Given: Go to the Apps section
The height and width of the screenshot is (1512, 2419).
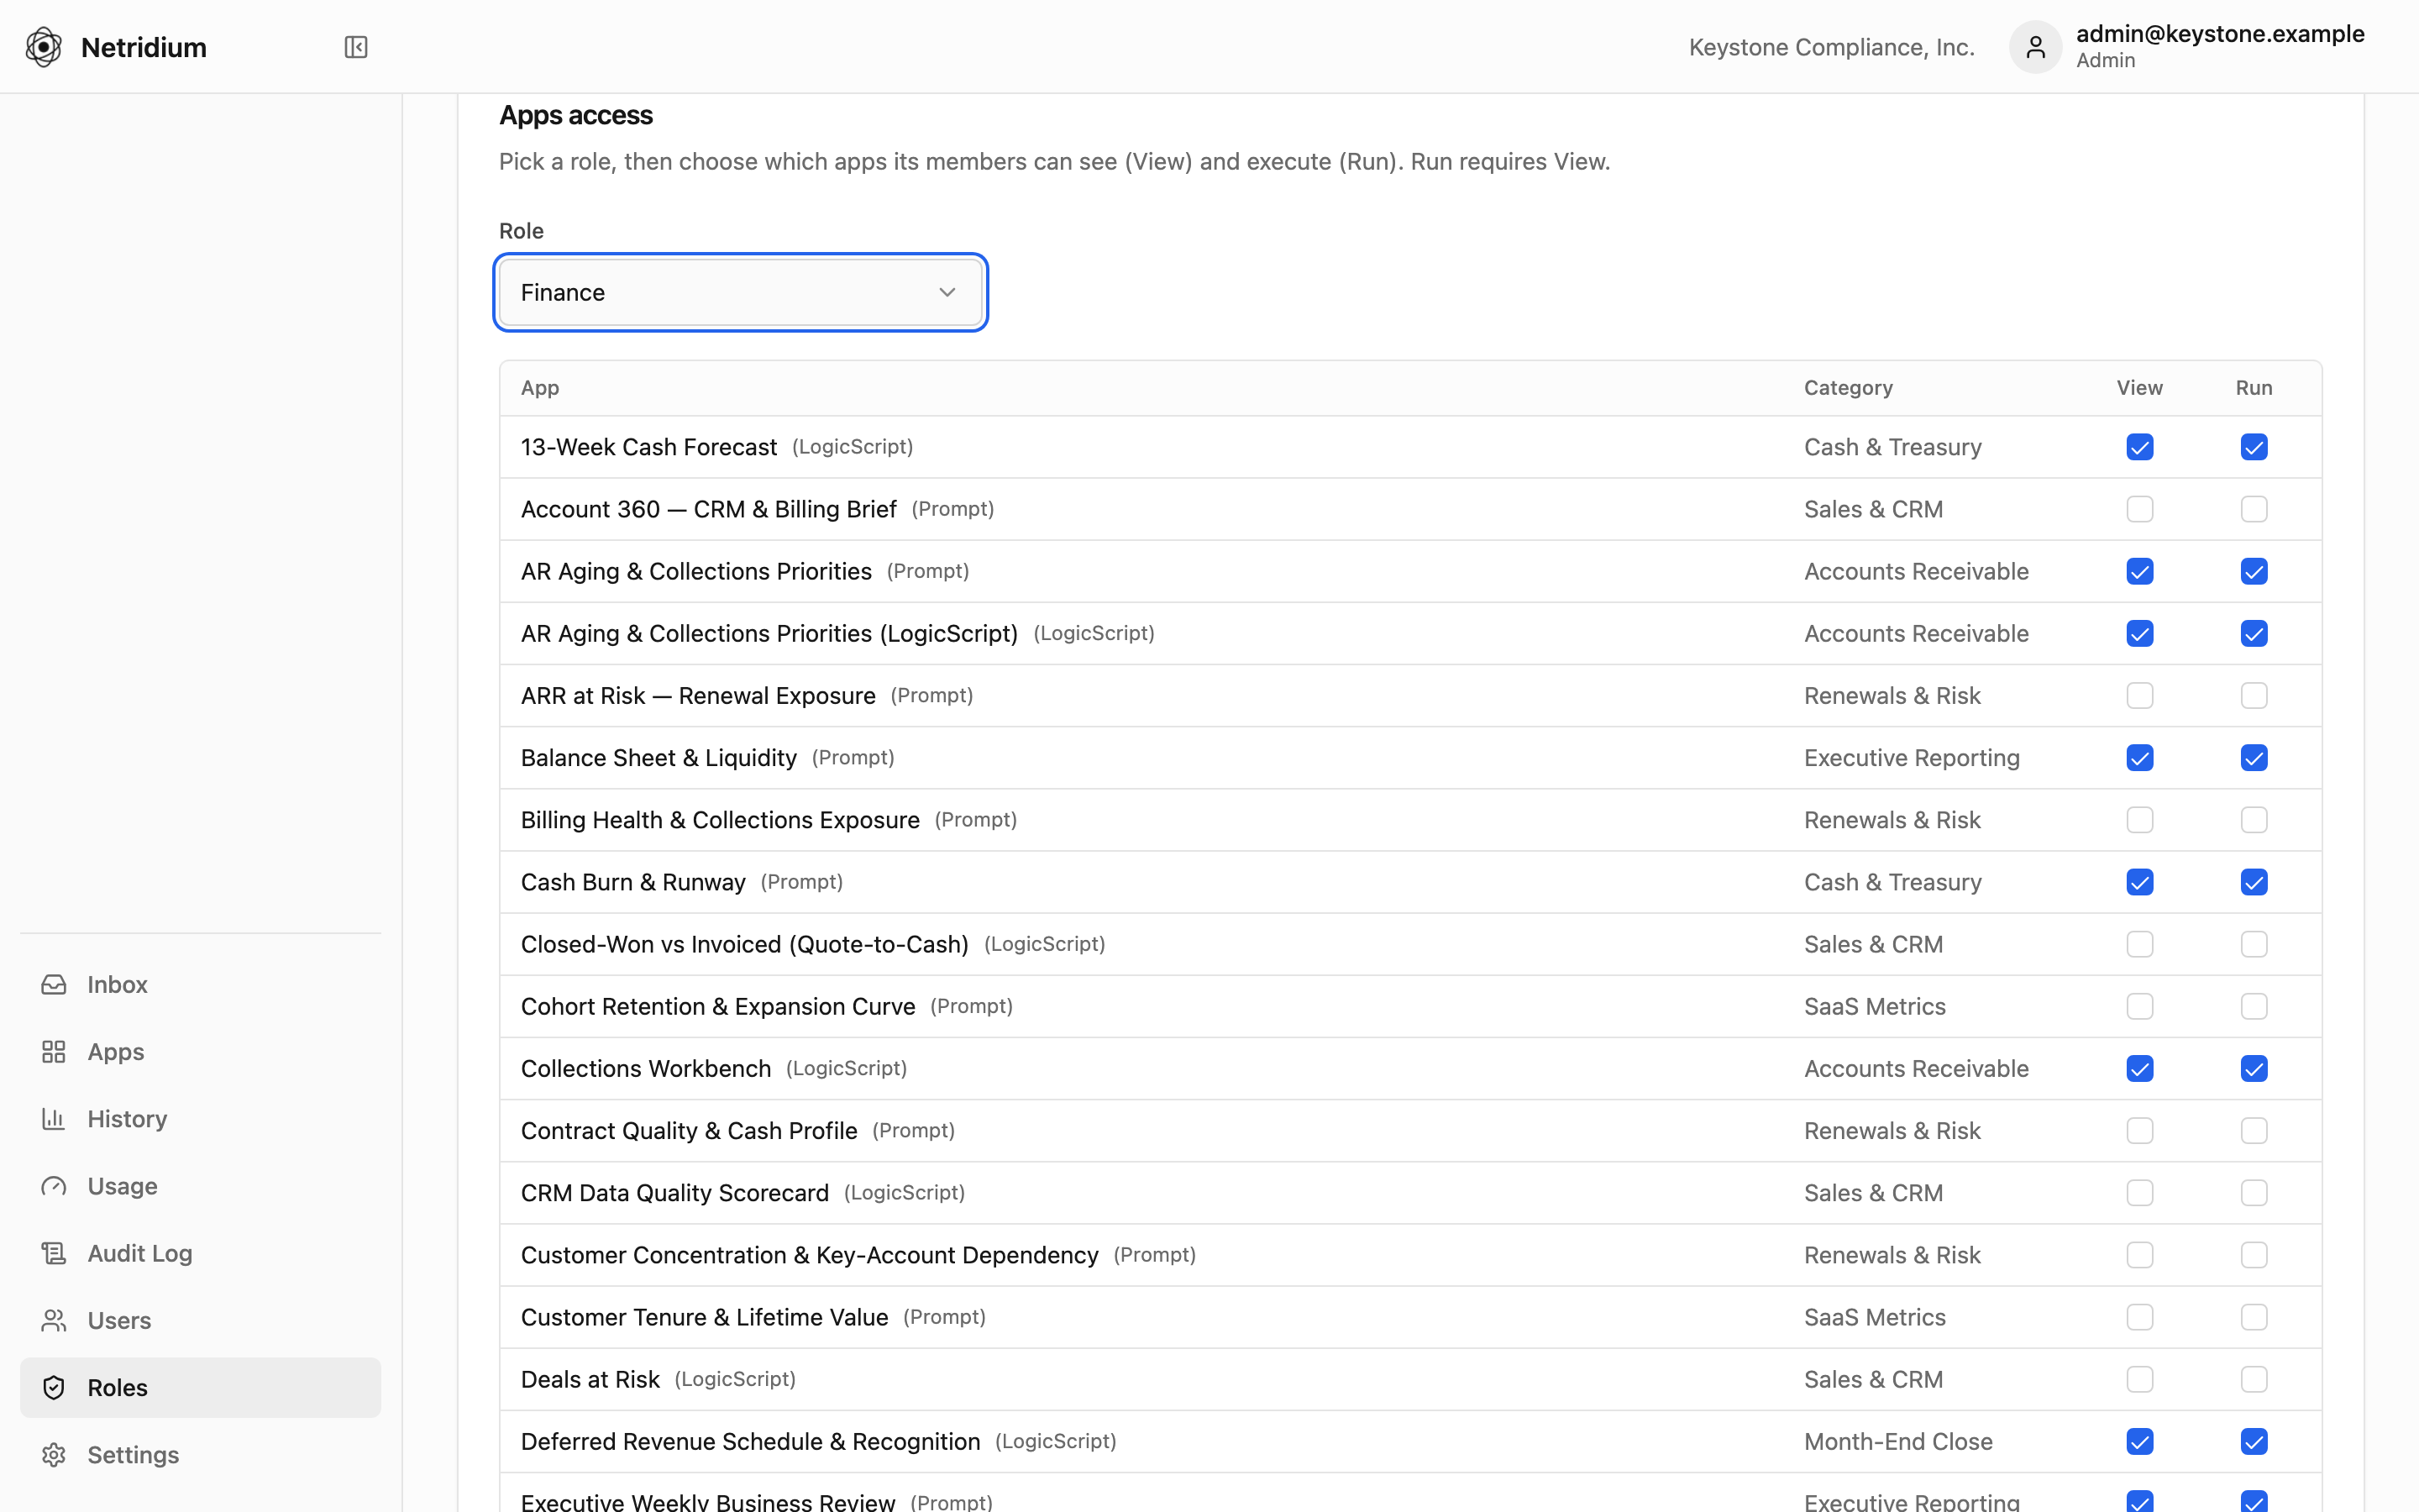Looking at the screenshot, I should tap(200, 1052).
